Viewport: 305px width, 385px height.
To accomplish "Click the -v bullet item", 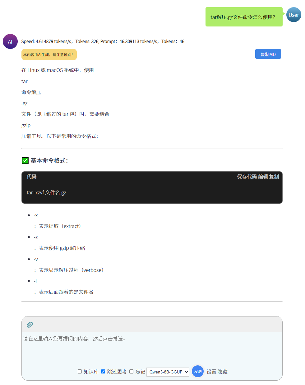I will tap(36, 259).
